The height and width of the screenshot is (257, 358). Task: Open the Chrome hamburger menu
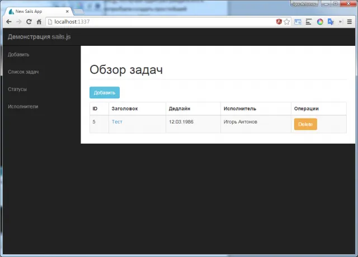(349, 22)
